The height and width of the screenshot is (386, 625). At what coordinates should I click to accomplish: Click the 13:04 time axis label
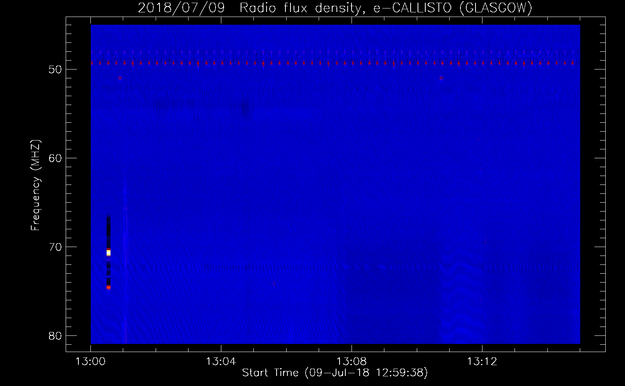pos(221,362)
